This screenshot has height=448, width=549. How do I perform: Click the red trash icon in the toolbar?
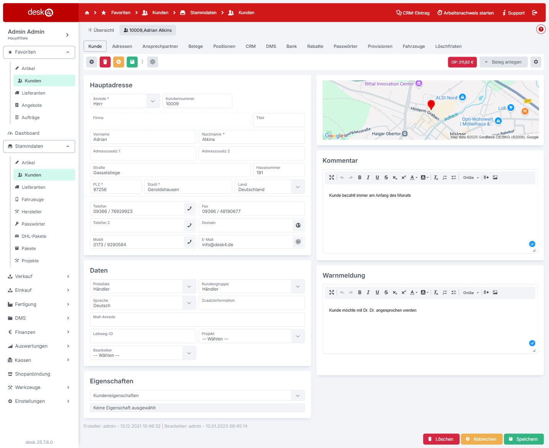[x=105, y=62]
